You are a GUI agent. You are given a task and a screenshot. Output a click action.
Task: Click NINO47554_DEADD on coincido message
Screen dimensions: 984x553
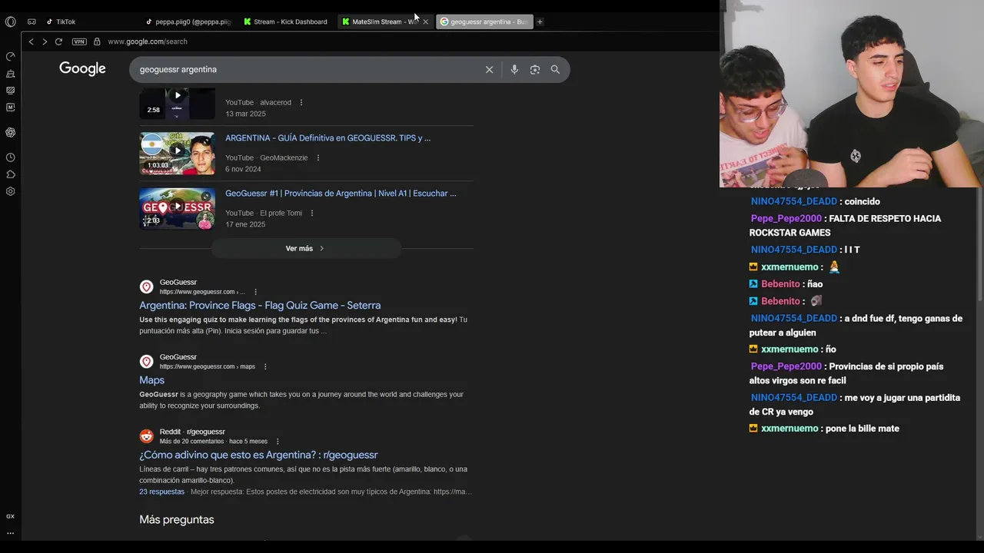pos(794,201)
